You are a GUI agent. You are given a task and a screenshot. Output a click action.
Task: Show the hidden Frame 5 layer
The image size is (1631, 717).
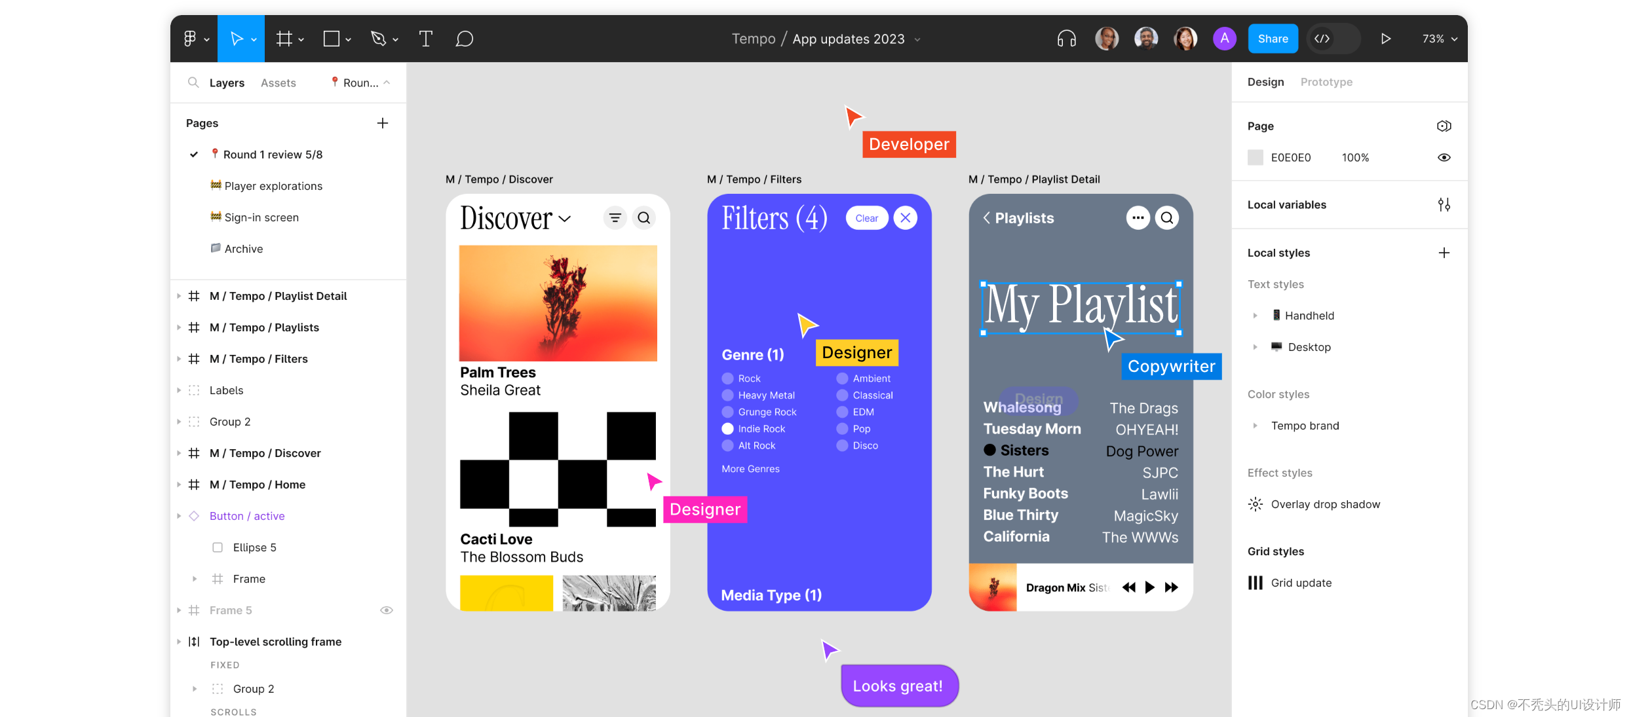(387, 610)
